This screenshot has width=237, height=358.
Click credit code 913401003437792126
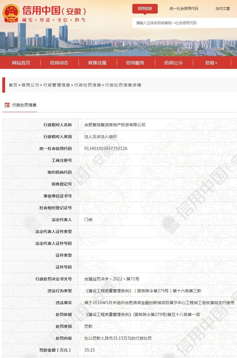click(106, 149)
